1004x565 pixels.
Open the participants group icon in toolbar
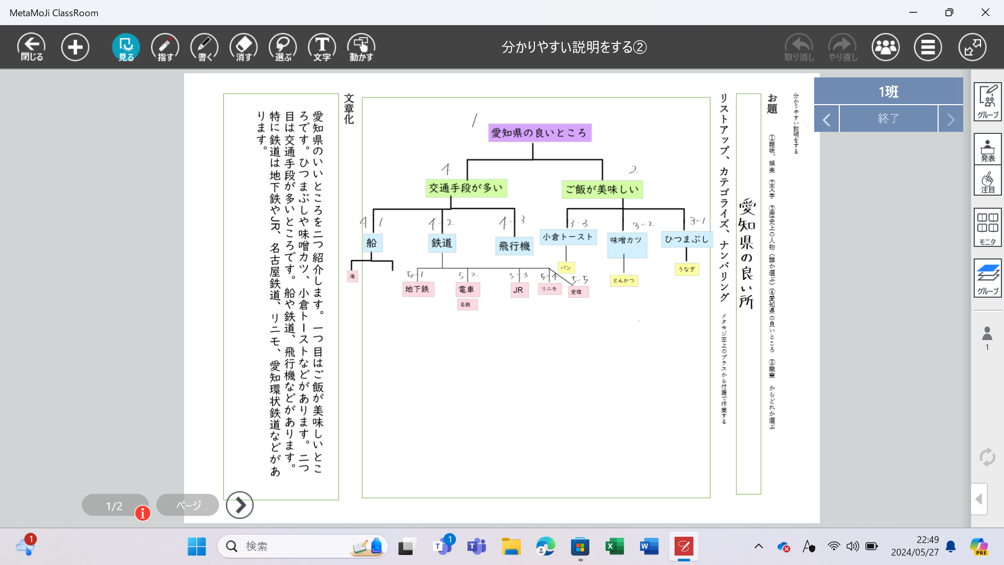click(x=885, y=47)
